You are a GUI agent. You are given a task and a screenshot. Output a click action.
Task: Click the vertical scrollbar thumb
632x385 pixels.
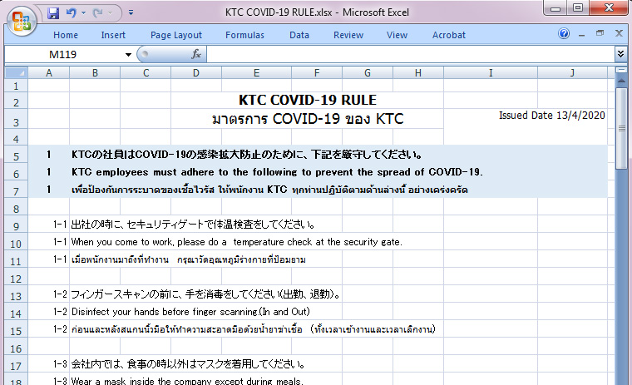[x=621, y=128]
